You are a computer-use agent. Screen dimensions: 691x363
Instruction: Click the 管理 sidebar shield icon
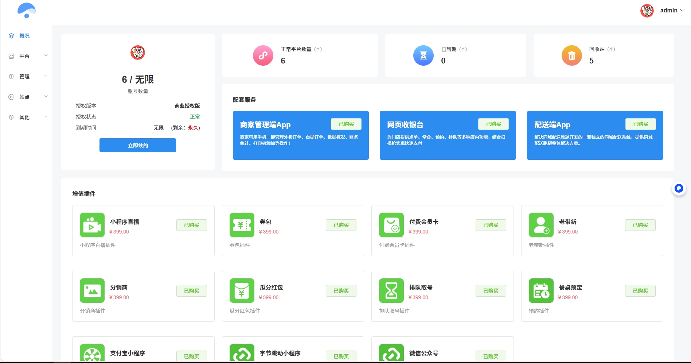point(11,77)
